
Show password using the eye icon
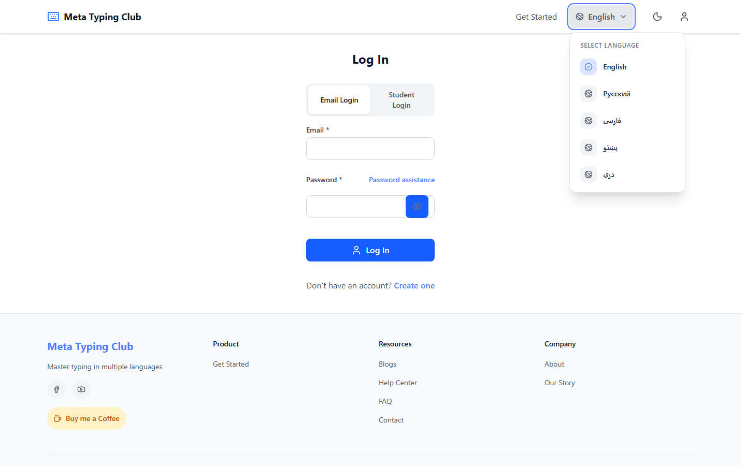(417, 207)
